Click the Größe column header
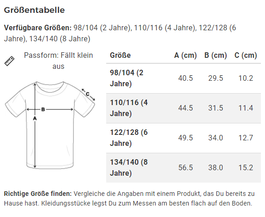Screen dimensions: 265x217 tap(120, 55)
